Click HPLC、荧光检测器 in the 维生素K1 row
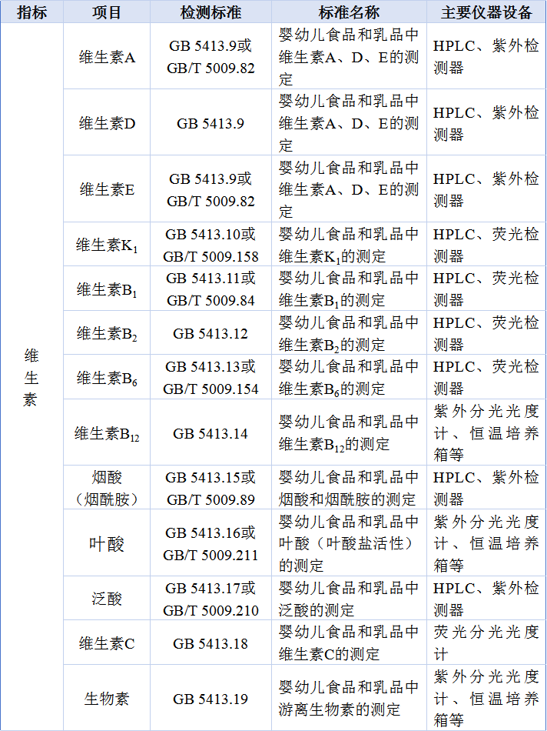The image size is (547, 731). pos(486,244)
